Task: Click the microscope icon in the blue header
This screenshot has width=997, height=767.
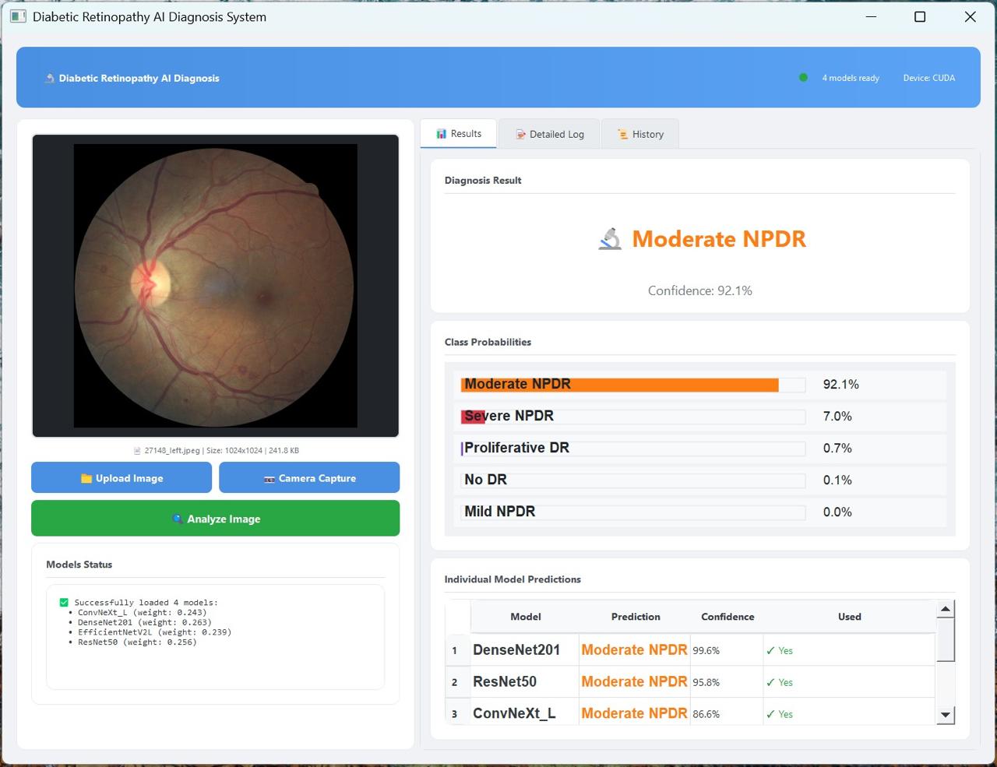Action: tap(50, 78)
